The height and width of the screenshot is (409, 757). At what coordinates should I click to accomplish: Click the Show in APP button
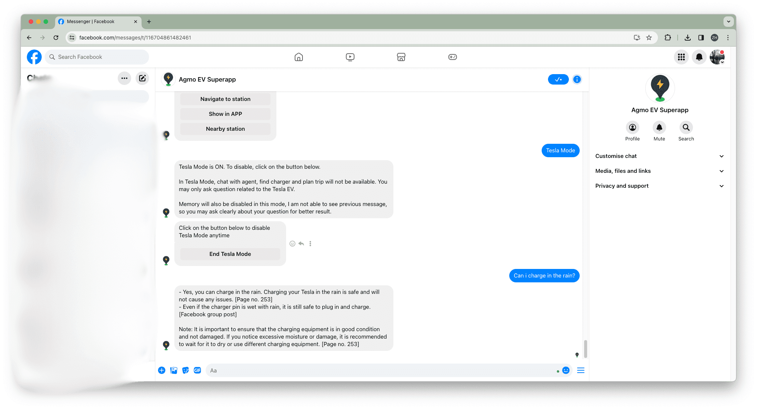pyautogui.click(x=225, y=114)
